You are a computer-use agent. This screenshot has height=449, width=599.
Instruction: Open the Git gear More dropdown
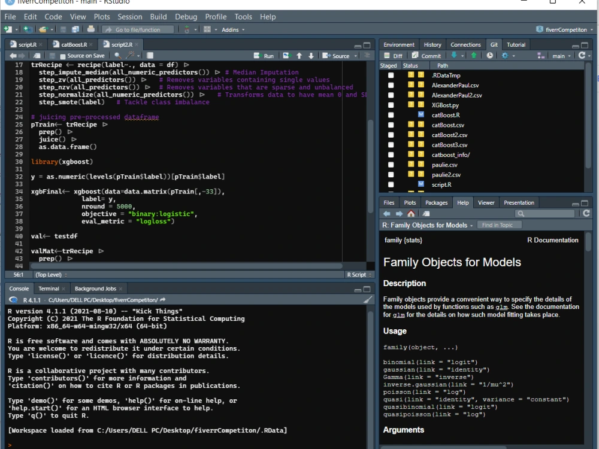tap(508, 56)
